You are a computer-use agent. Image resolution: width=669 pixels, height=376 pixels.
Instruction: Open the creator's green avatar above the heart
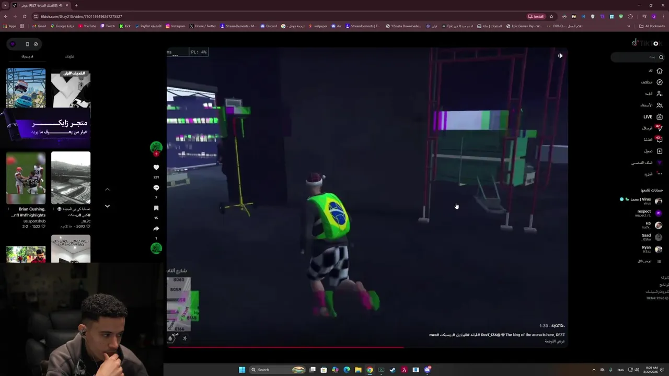[156, 148]
